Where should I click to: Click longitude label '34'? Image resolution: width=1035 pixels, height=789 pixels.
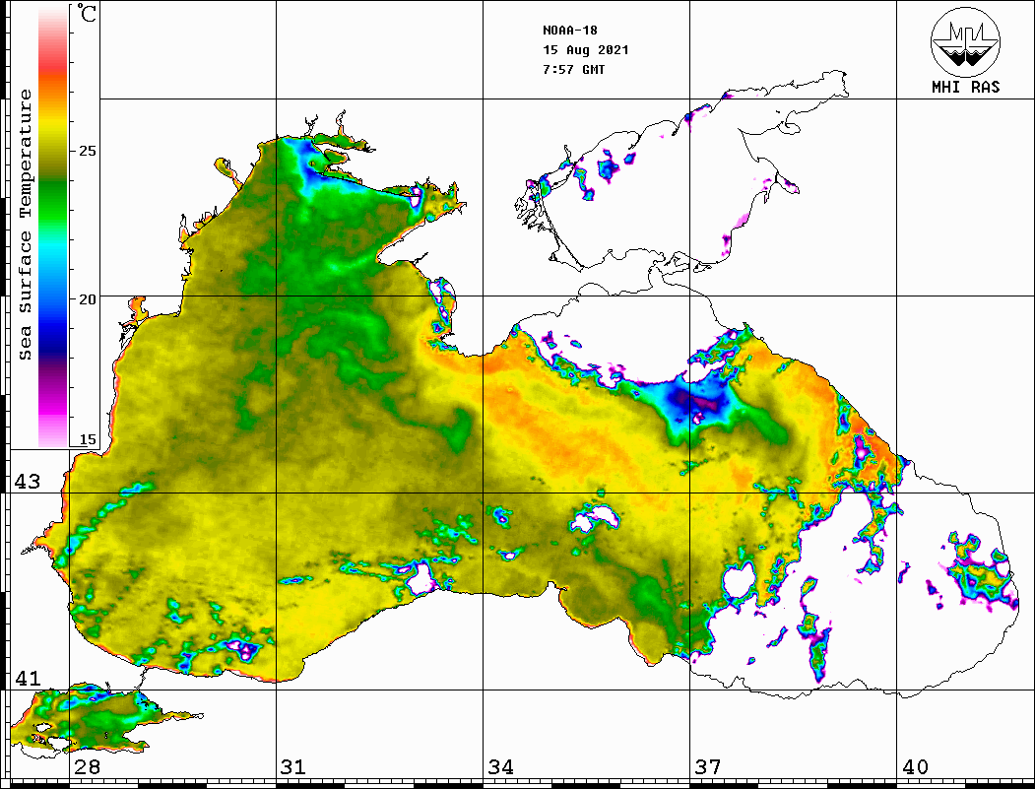[500, 767]
